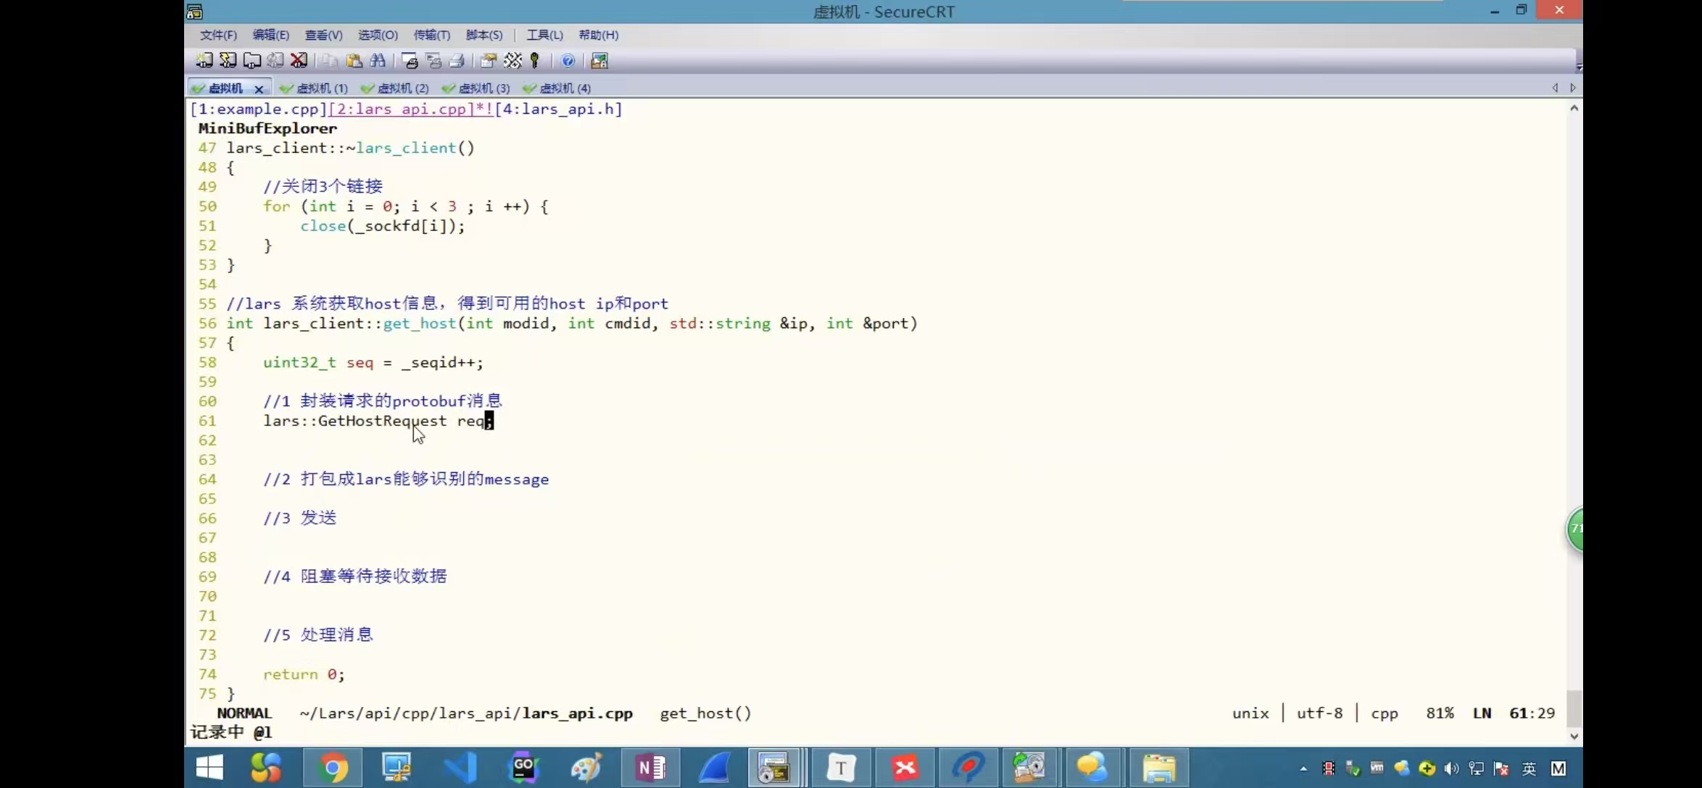Click the Print printer toolbar icon
Viewport: 1702px width, 788px height.
(x=457, y=61)
